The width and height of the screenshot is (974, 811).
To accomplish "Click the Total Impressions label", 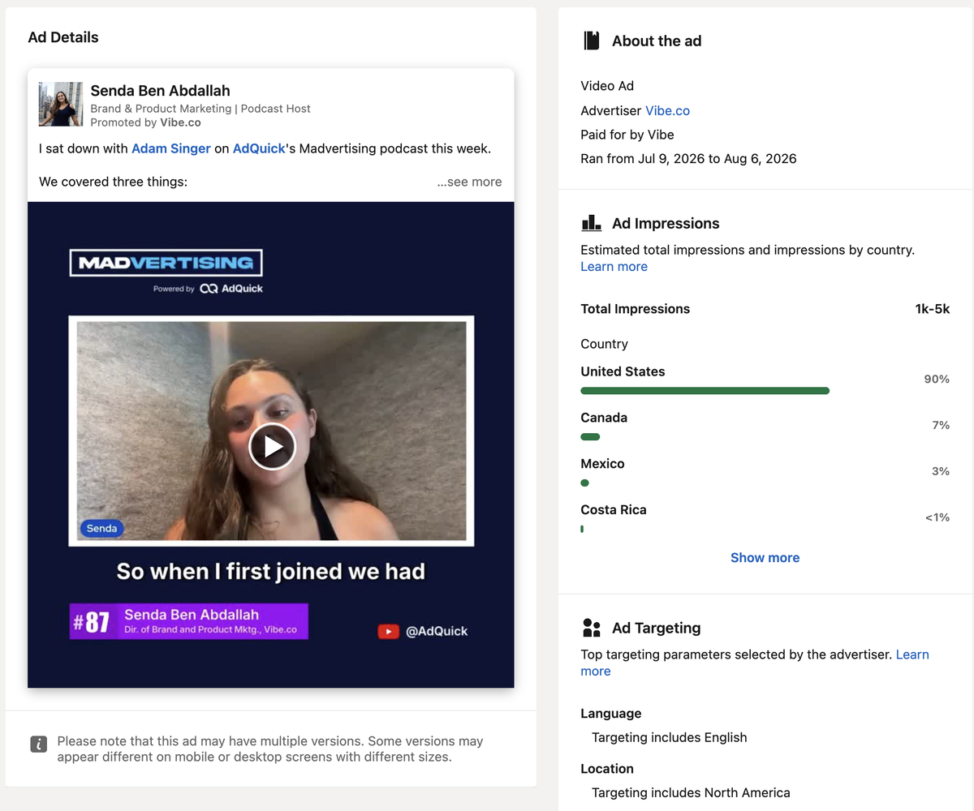I will [x=635, y=309].
